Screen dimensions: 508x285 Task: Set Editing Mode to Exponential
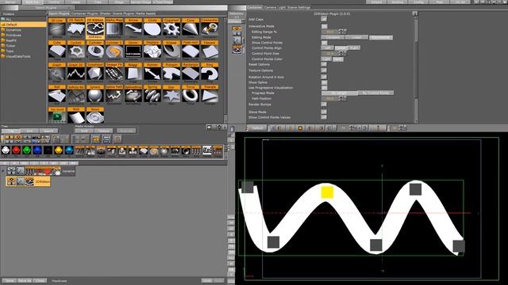[x=381, y=37]
